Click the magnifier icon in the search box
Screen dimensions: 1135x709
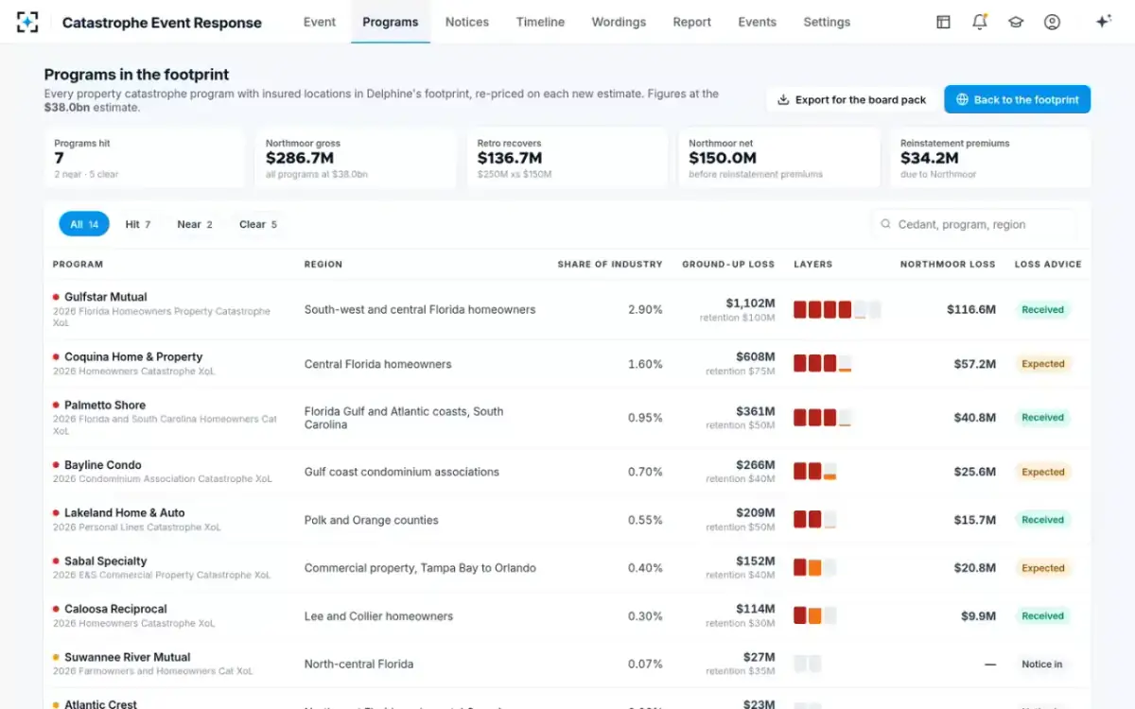click(886, 225)
